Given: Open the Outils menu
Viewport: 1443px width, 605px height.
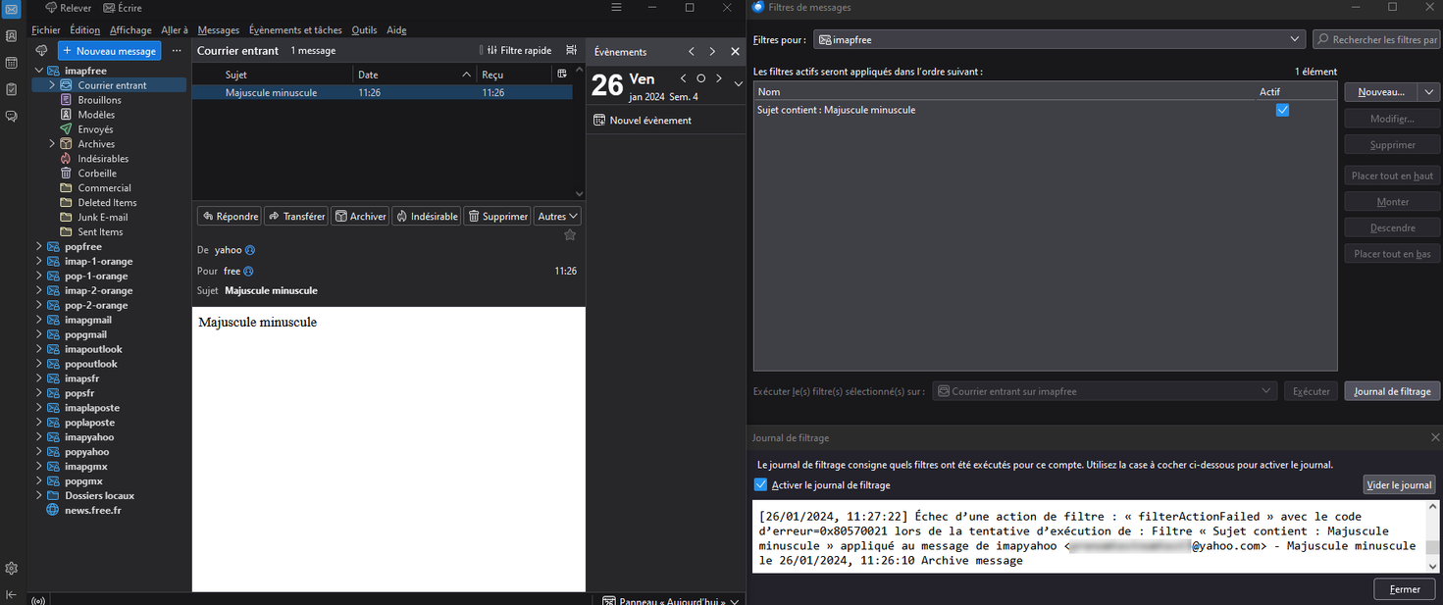Looking at the screenshot, I should click(x=364, y=30).
